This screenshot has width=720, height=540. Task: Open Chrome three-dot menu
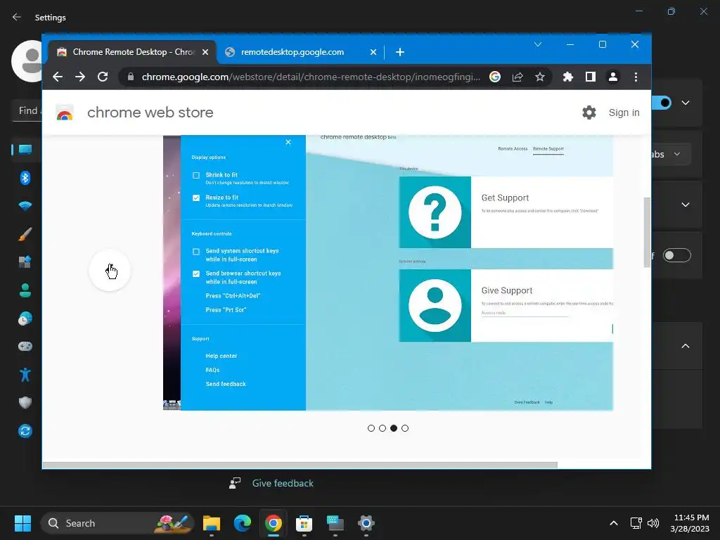click(636, 77)
